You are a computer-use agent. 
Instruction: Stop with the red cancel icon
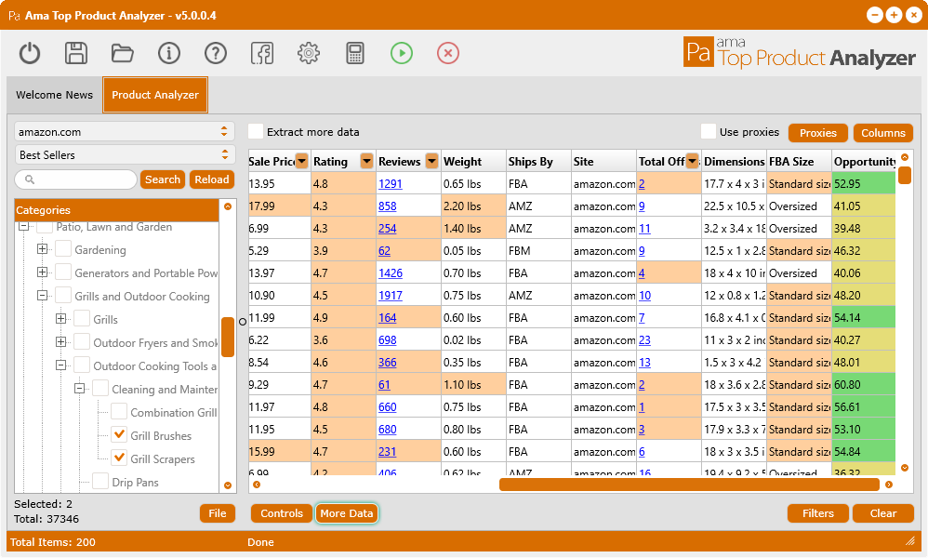pos(448,53)
